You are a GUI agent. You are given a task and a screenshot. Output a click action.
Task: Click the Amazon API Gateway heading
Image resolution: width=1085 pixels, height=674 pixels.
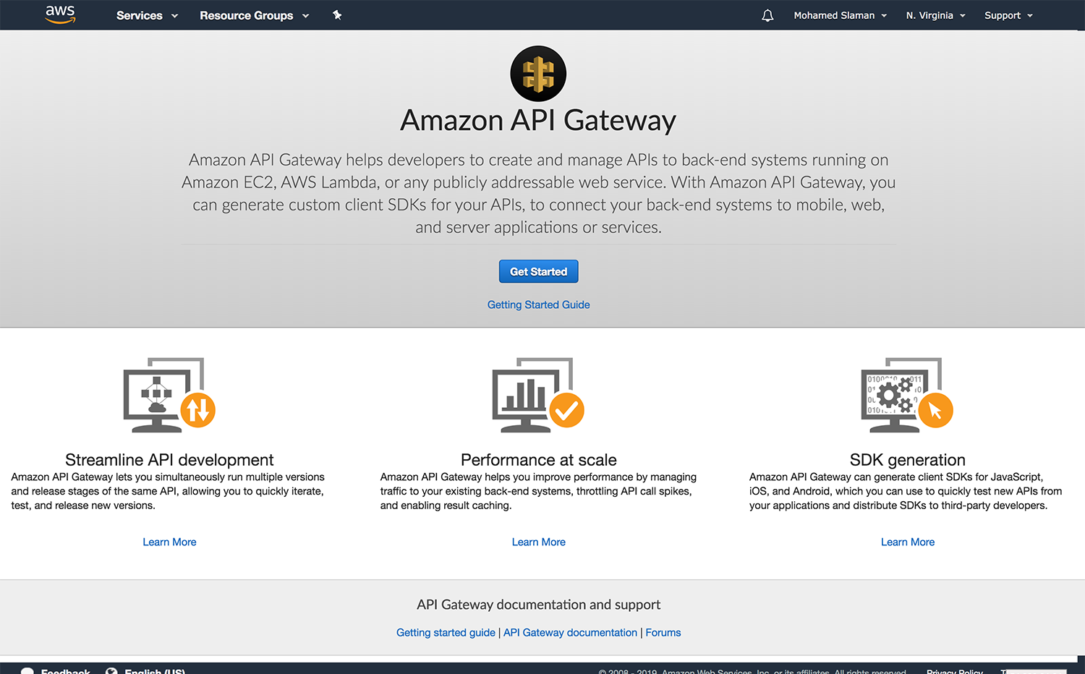(x=538, y=120)
